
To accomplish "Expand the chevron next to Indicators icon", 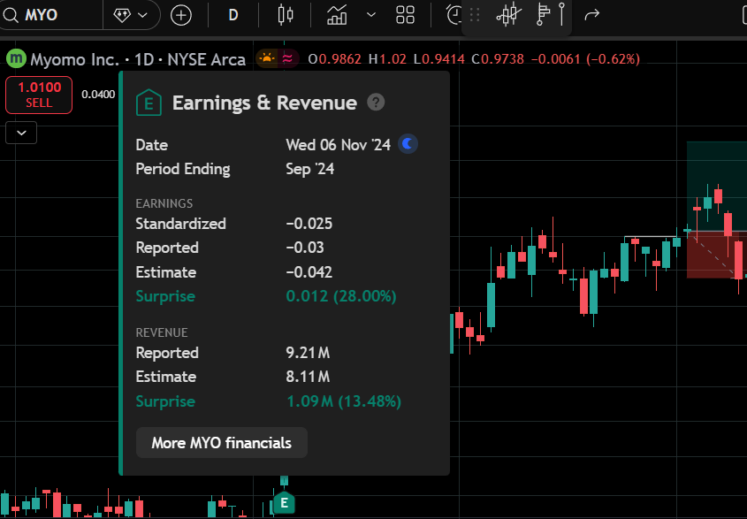I will point(371,15).
